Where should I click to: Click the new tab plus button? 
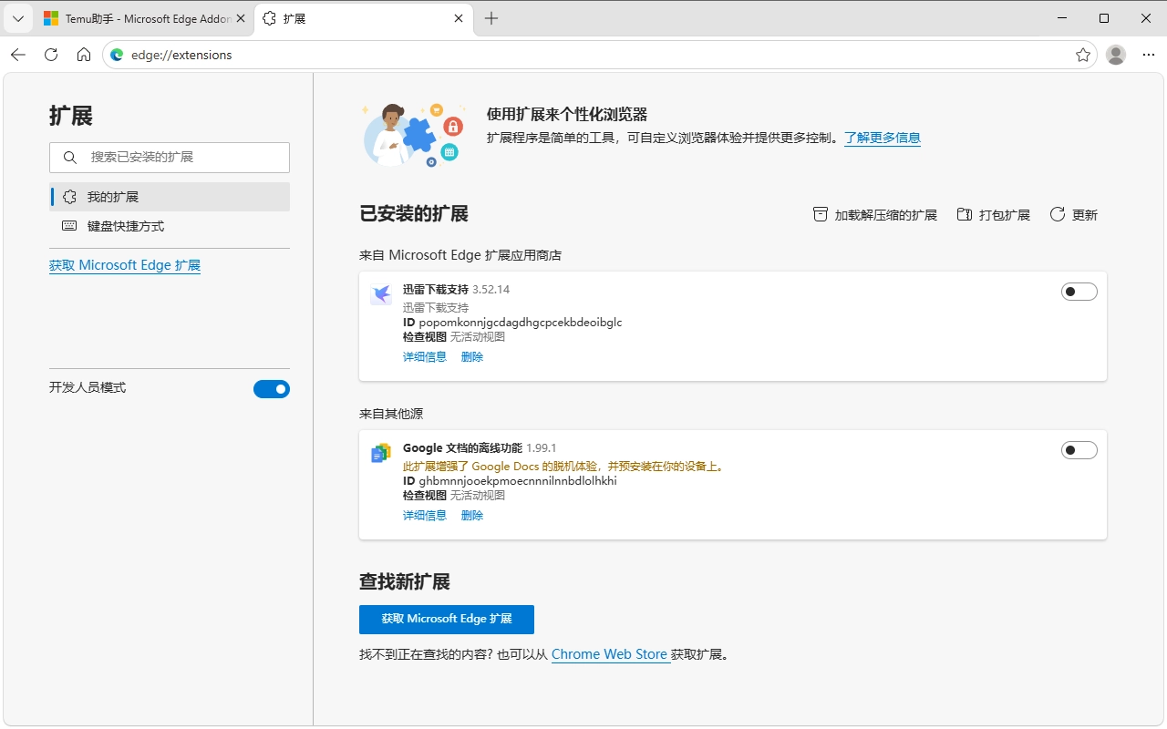tap(491, 18)
